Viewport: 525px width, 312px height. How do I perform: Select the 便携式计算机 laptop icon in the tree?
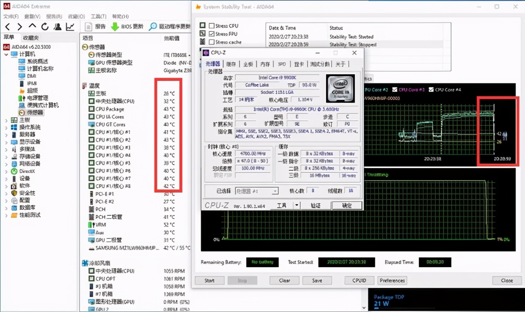pos(21,105)
